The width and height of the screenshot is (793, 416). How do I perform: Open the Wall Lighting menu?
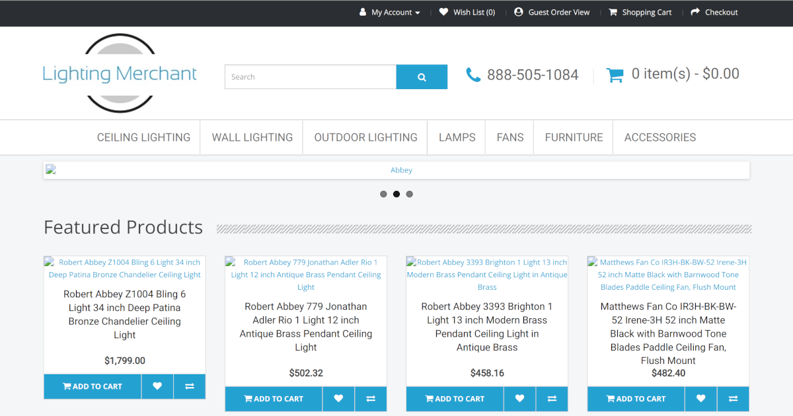click(x=252, y=137)
